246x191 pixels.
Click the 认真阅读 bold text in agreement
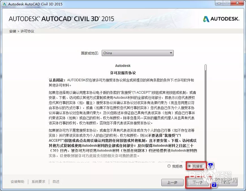point(57,80)
